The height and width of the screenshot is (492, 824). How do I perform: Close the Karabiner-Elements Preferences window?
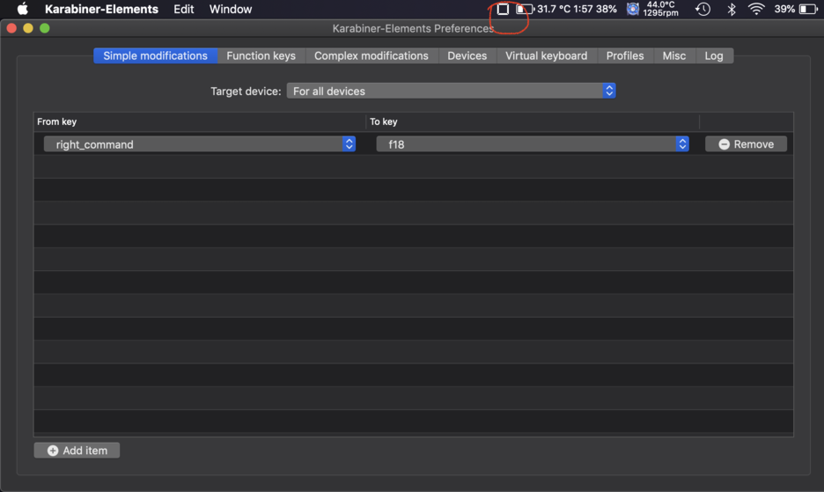point(11,28)
